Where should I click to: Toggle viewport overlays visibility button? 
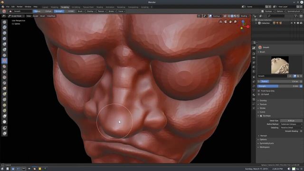point(210,16)
